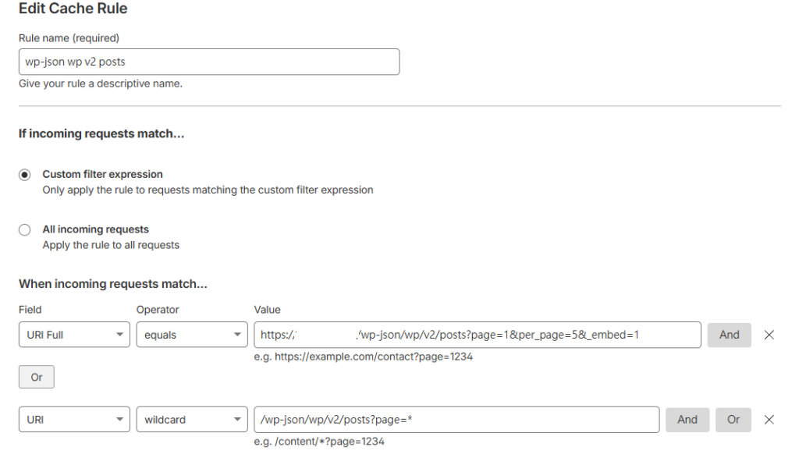799x465 pixels.
Task: Click the standalone Or connector button
Action: click(x=36, y=377)
